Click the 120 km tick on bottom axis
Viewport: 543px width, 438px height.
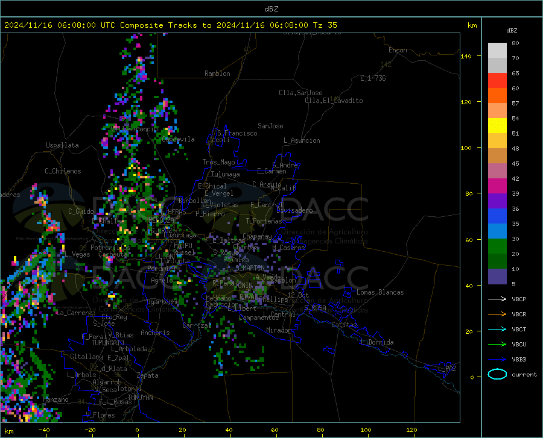(411, 430)
